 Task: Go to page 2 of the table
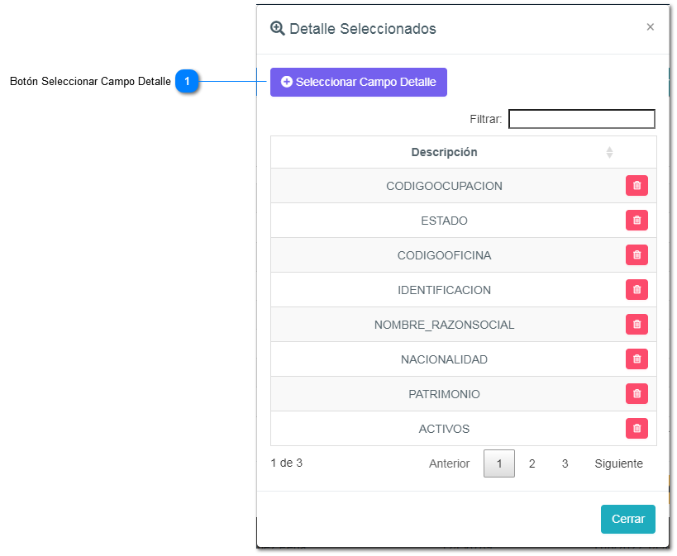532,463
